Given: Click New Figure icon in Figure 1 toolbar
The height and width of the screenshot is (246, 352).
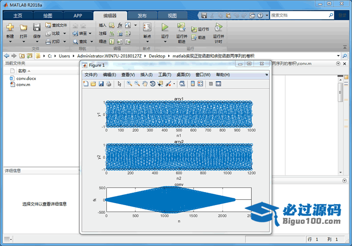Looking at the screenshot, I should [86, 84].
